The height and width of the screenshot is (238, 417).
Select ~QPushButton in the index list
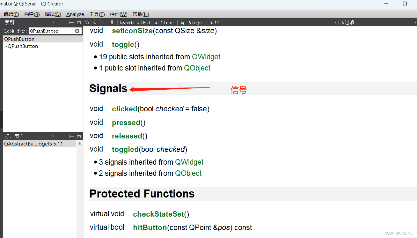(43, 46)
